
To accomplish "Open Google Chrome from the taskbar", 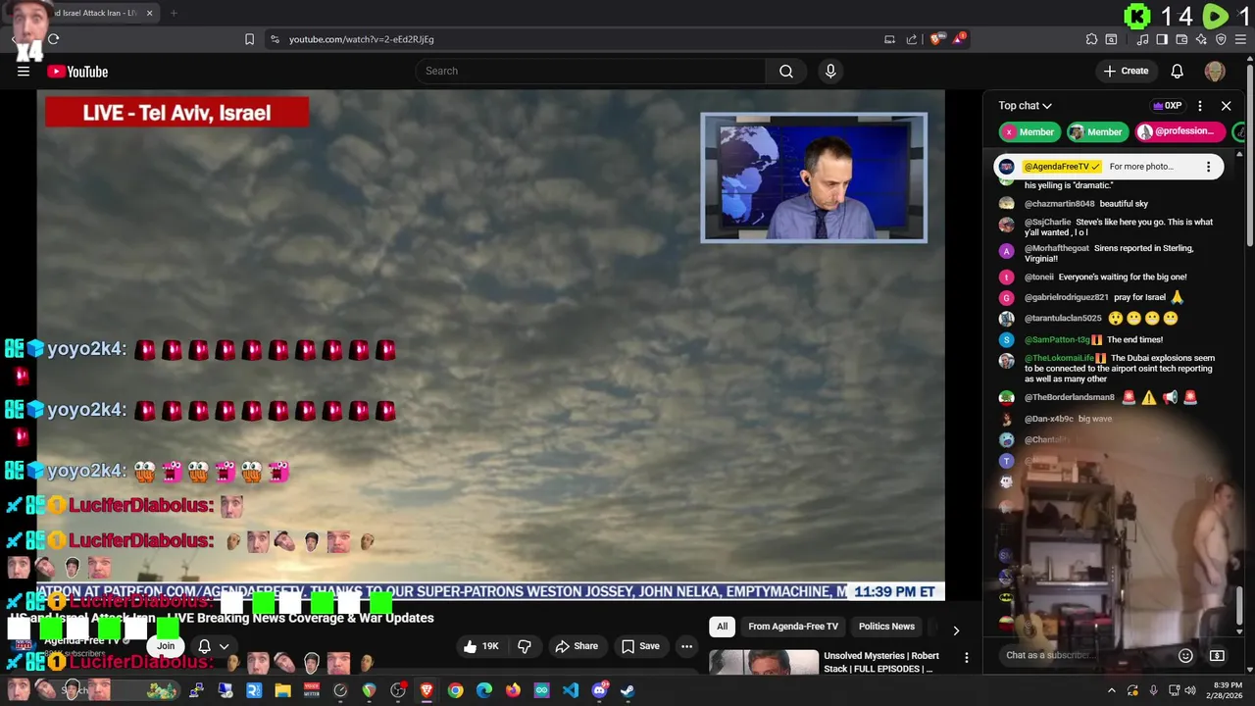I will pyautogui.click(x=455, y=690).
